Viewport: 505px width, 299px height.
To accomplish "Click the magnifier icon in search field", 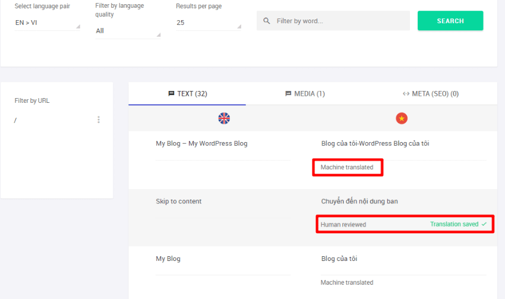I will click(267, 21).
